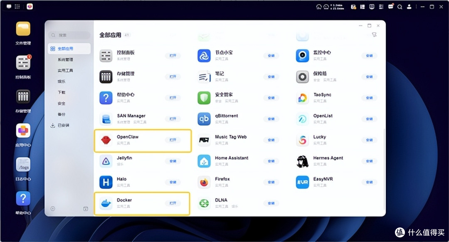Install qBittorrent with its 安装 button
This screenshot has width=449, height=242.
(271, 119)
